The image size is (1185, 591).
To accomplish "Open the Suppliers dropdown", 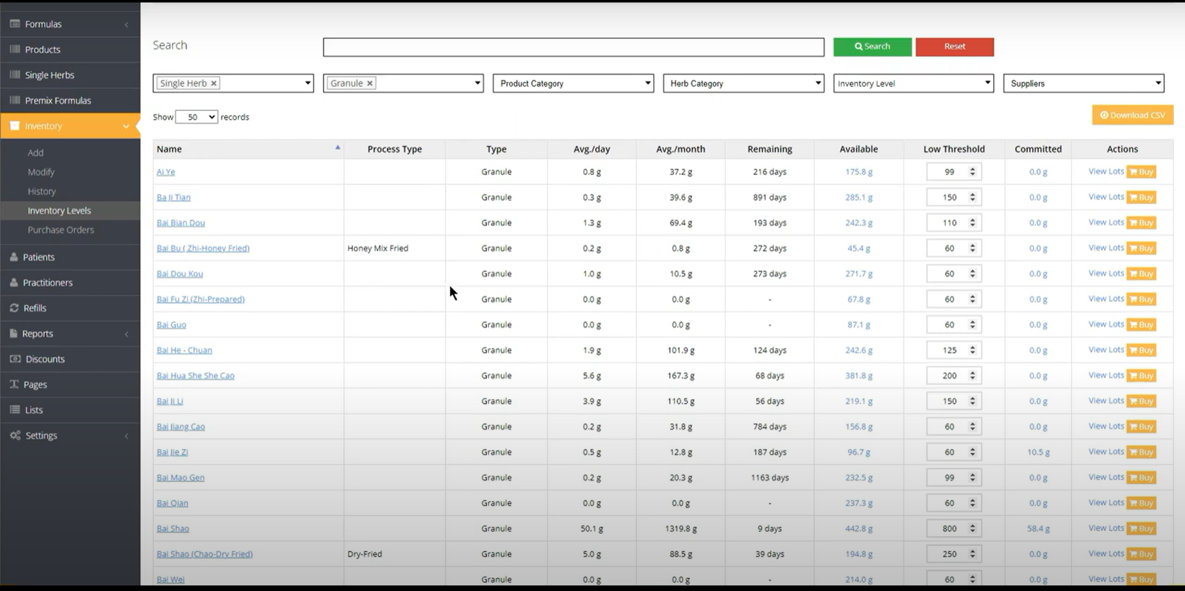I will 1084,83.
